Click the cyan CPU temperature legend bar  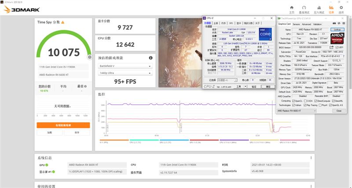point(144,140)
